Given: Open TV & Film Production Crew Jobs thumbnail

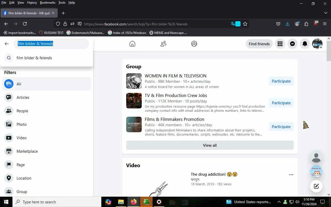Looking at the screenshot, I should click(134, 101).
